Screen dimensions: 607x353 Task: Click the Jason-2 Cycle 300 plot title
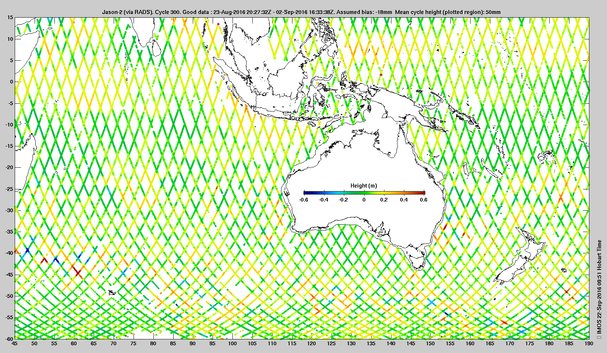pyautogui.click(x=301, y=12)
